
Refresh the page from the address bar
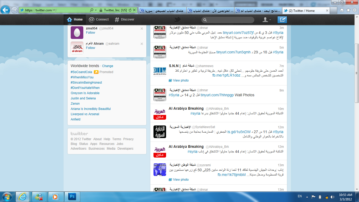point(130,10)
